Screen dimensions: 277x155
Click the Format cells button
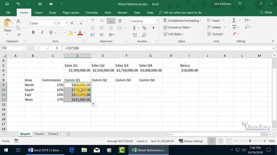216,34
